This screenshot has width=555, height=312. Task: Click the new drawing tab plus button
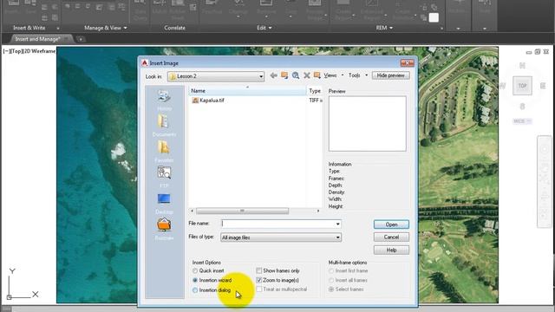tap(81, 39)
